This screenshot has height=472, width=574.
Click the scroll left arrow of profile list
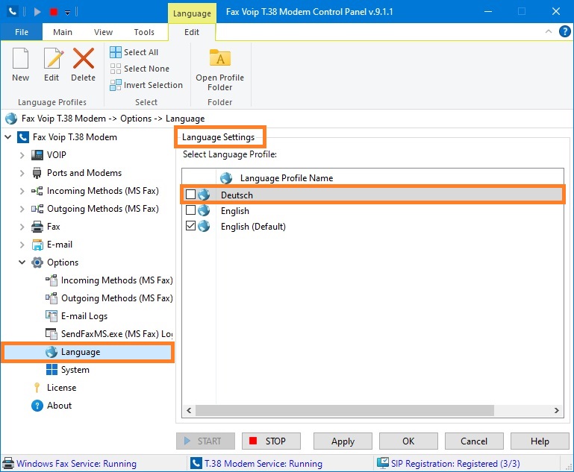click(x=189, y=410)
